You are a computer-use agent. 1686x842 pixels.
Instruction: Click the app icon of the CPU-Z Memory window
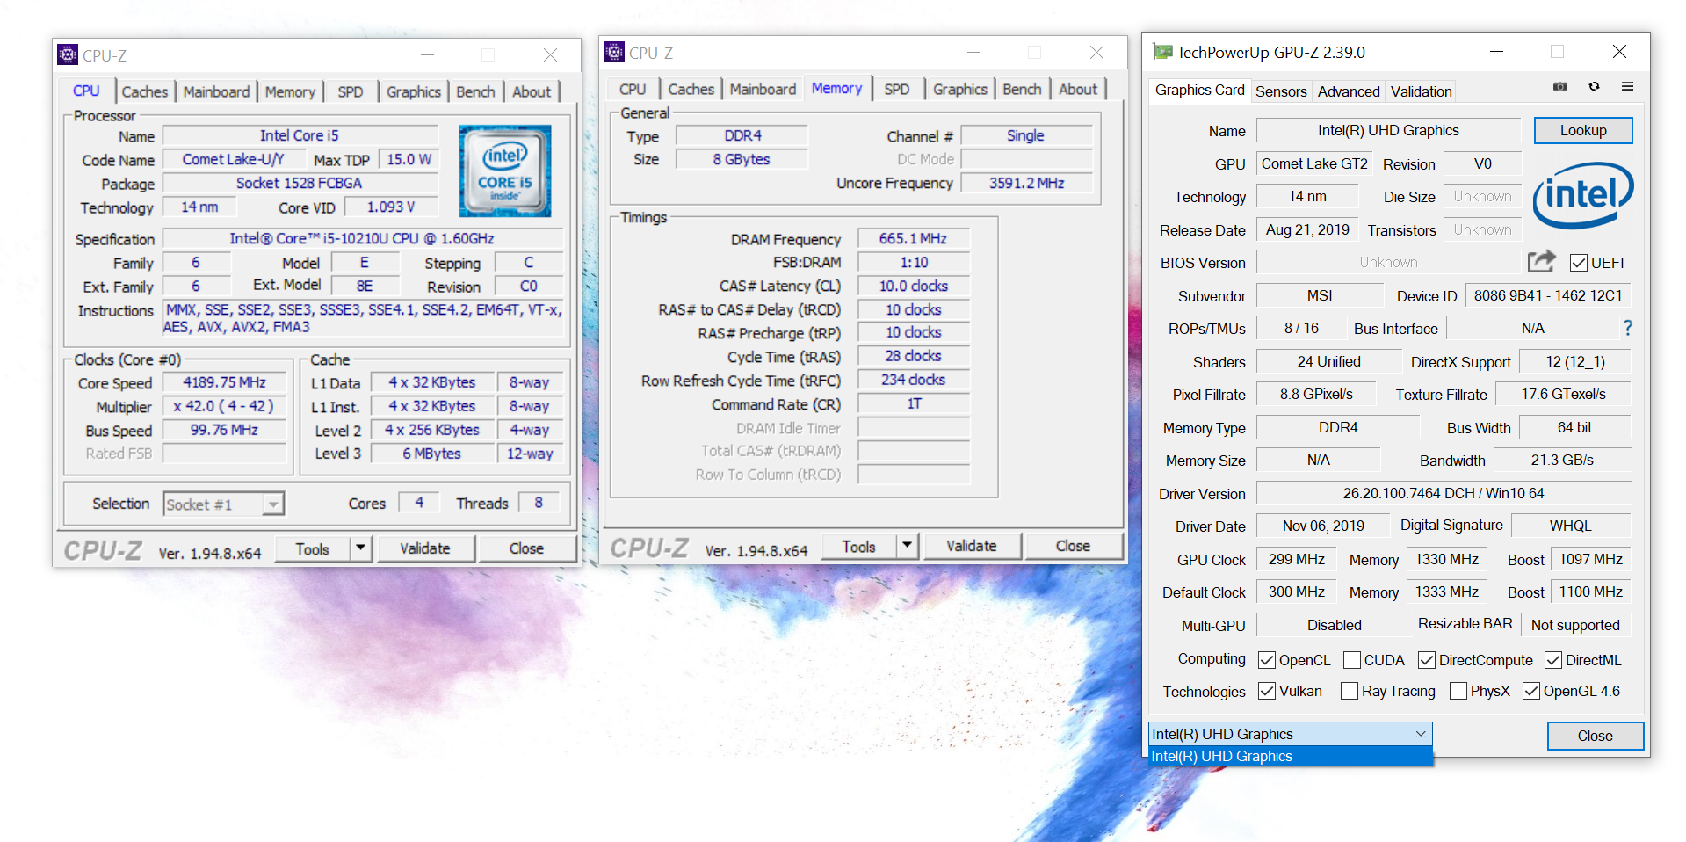(614, 53)
